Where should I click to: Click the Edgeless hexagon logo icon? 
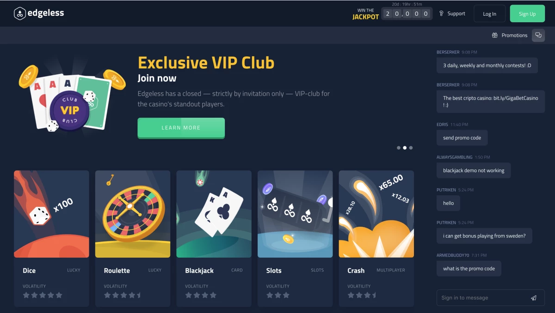pyautogui.click(x=19, y=13)
